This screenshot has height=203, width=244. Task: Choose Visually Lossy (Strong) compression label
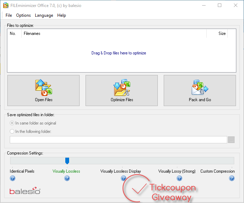click(177, 171)
